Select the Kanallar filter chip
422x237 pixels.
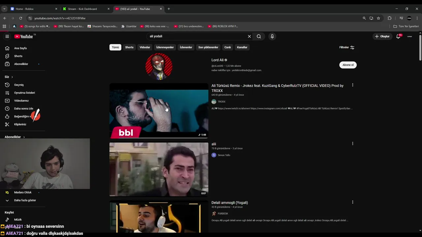242,47
